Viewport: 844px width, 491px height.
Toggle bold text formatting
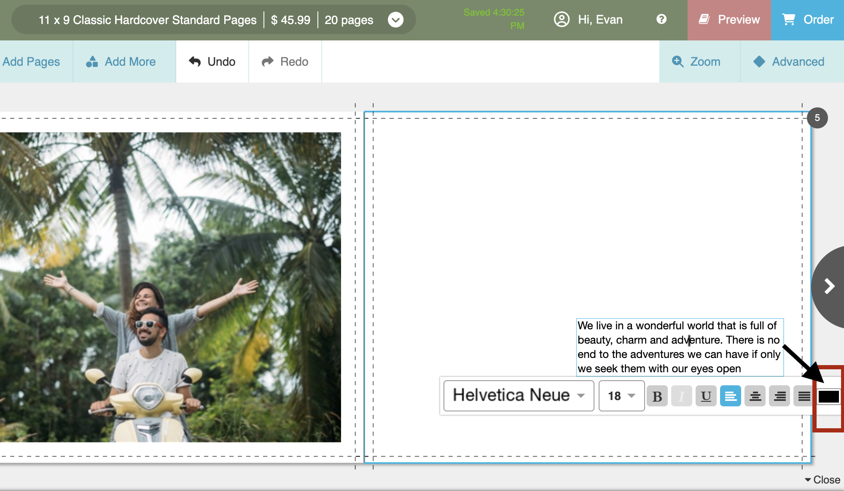click(x=657, y=396)
